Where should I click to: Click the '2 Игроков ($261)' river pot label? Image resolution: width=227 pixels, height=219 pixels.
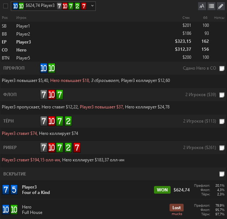[x=200, y=148]
